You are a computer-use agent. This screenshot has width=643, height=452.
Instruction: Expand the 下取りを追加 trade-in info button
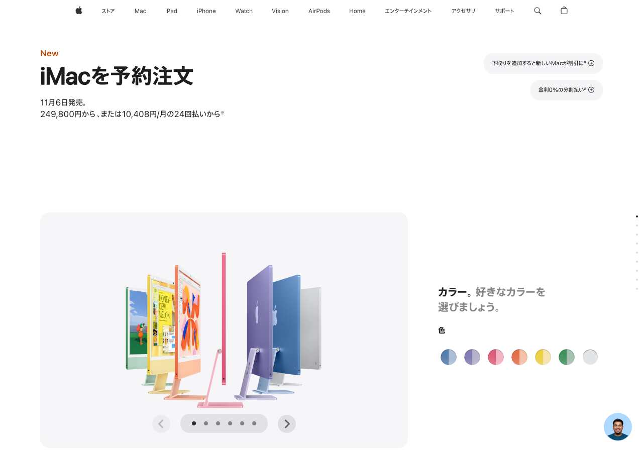[x=543, y=63]
